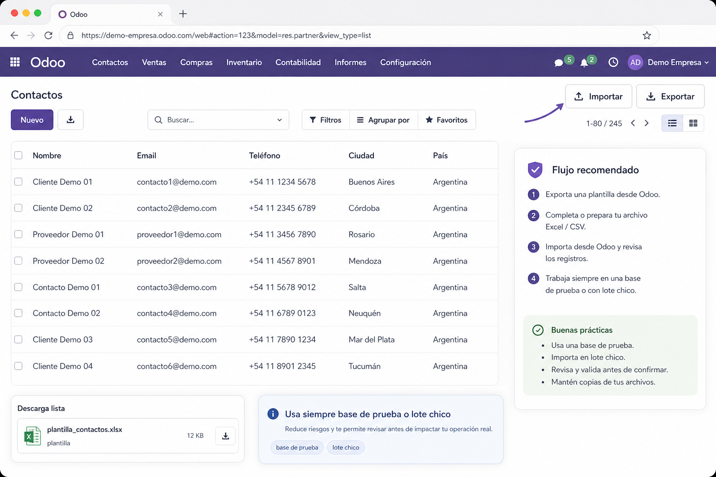Click the Mar del Plata city cell
This screenshot has width=716, height=477.
tap(372, 340)
